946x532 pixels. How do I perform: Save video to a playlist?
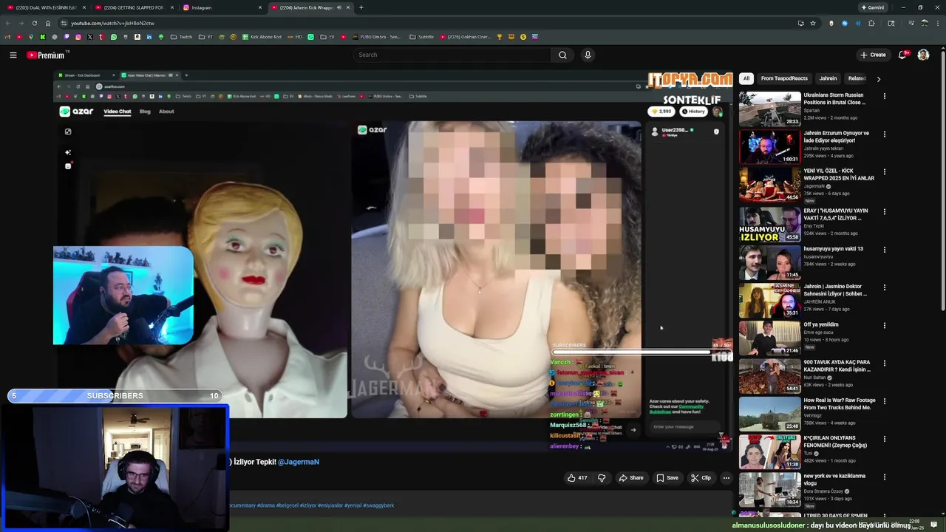(667, 478)
